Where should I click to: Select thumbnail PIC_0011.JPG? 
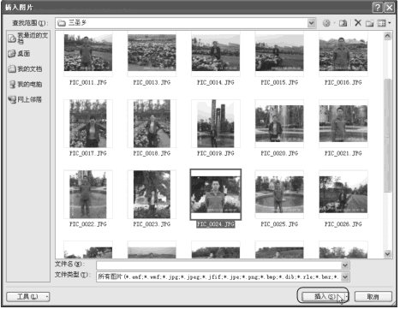88,53
